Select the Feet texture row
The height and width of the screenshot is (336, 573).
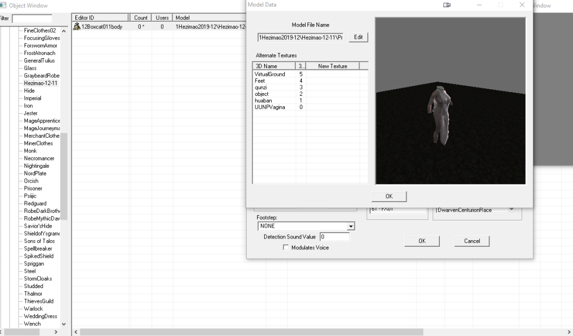coord(311,81)
